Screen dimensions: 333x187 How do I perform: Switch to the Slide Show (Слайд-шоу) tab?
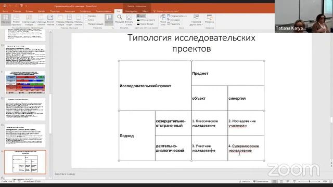tap(85, 11)
